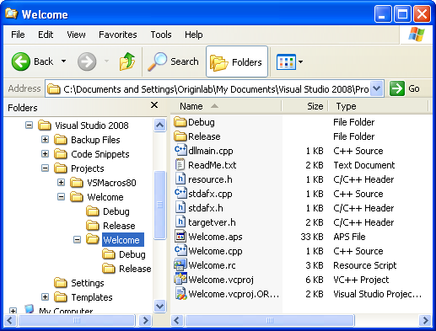This screenshot has width=436, height=331.
Task: Click the green Go button
Action: tap(405, 88)
